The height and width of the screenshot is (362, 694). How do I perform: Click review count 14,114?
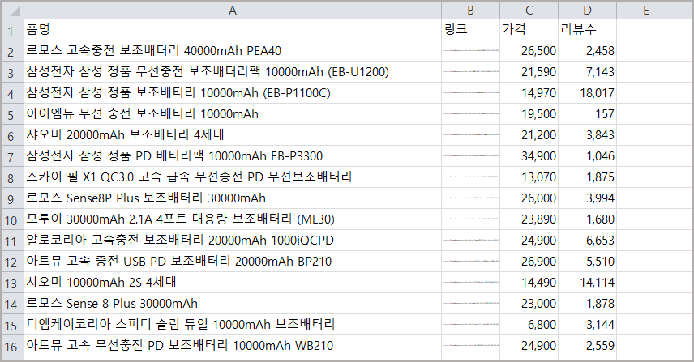click(x=587, y=283)
